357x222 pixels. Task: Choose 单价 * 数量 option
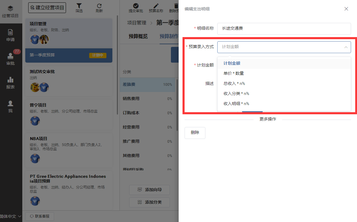coord(234,73)
